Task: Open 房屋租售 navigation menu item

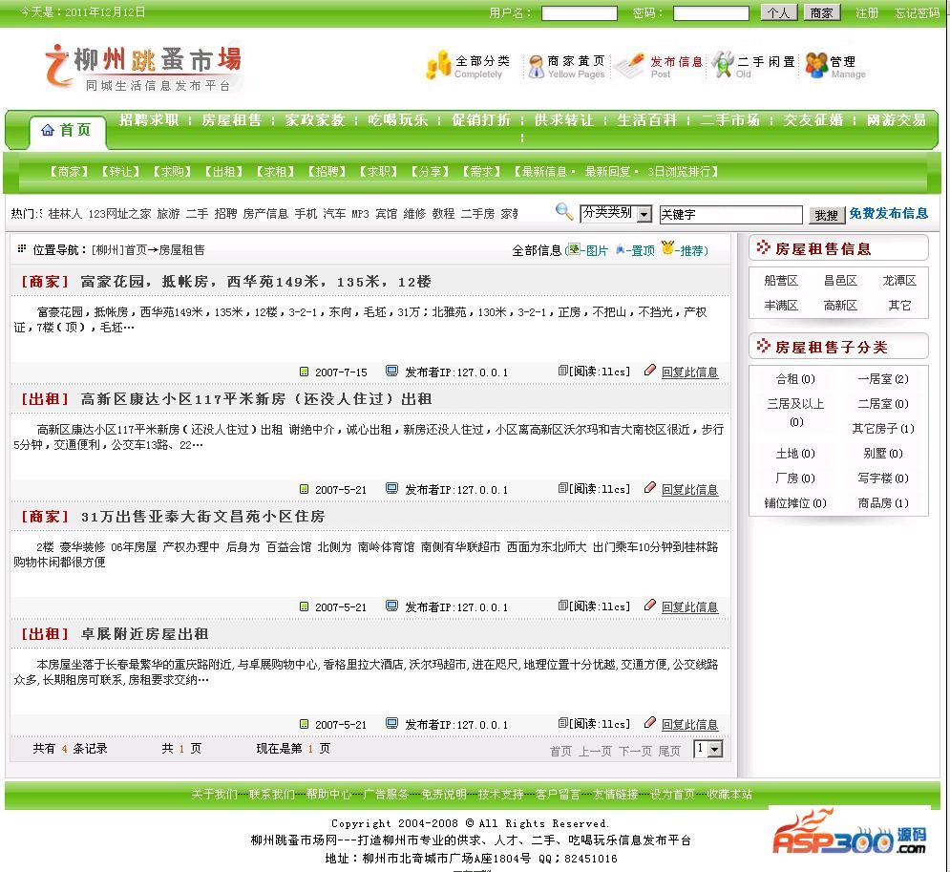Action: tap(231, 120)
